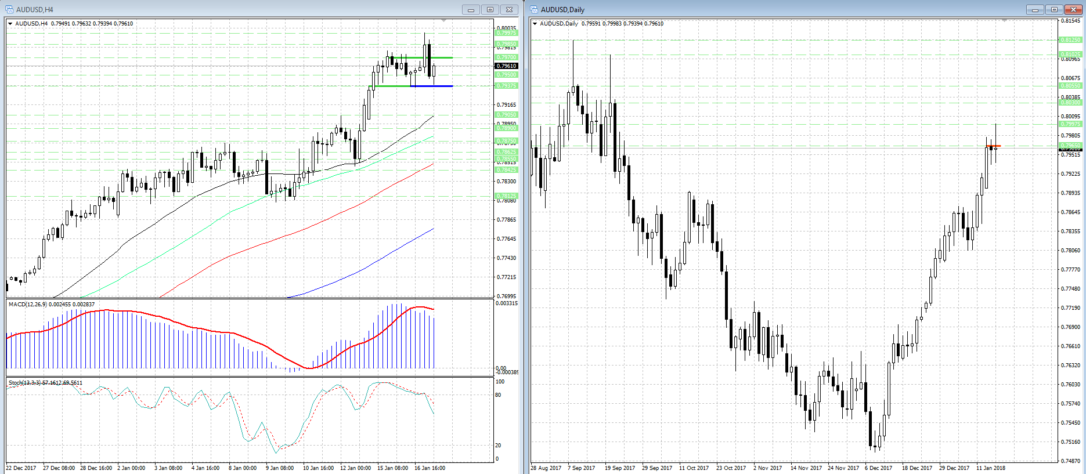Click green level label 0.78750 in H4 chart

pos(507,141)
